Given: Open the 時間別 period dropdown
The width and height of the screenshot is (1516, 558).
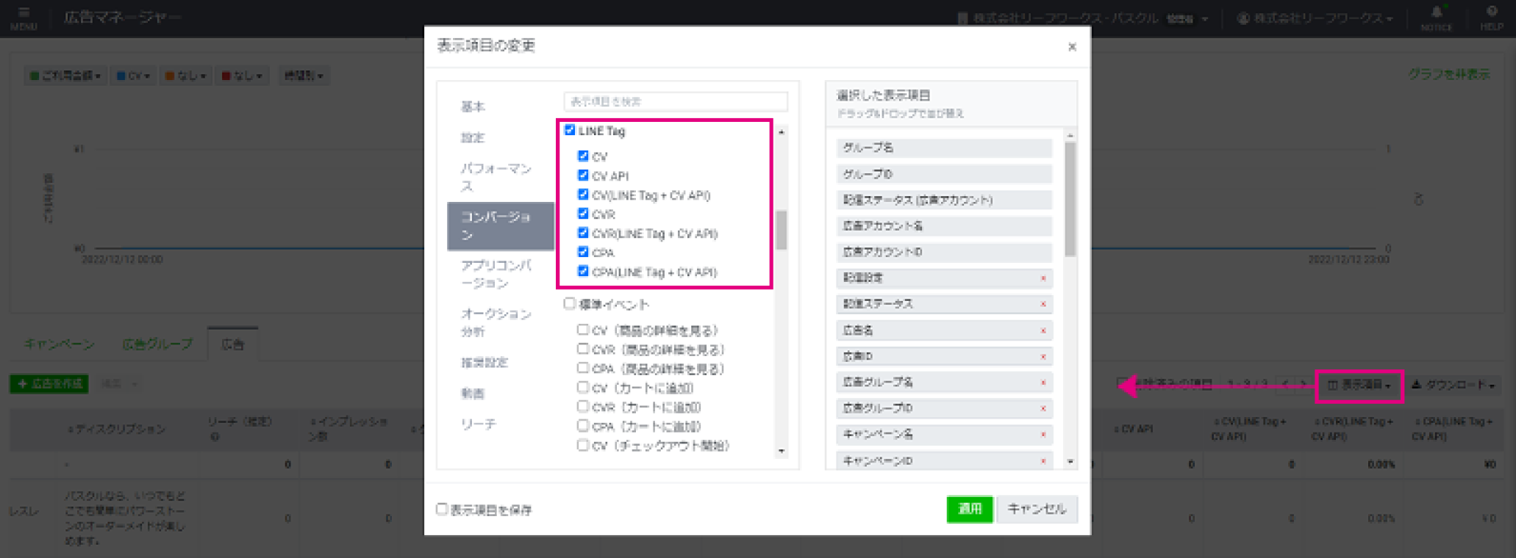Looking at the screenshot, I should (304, 76).
